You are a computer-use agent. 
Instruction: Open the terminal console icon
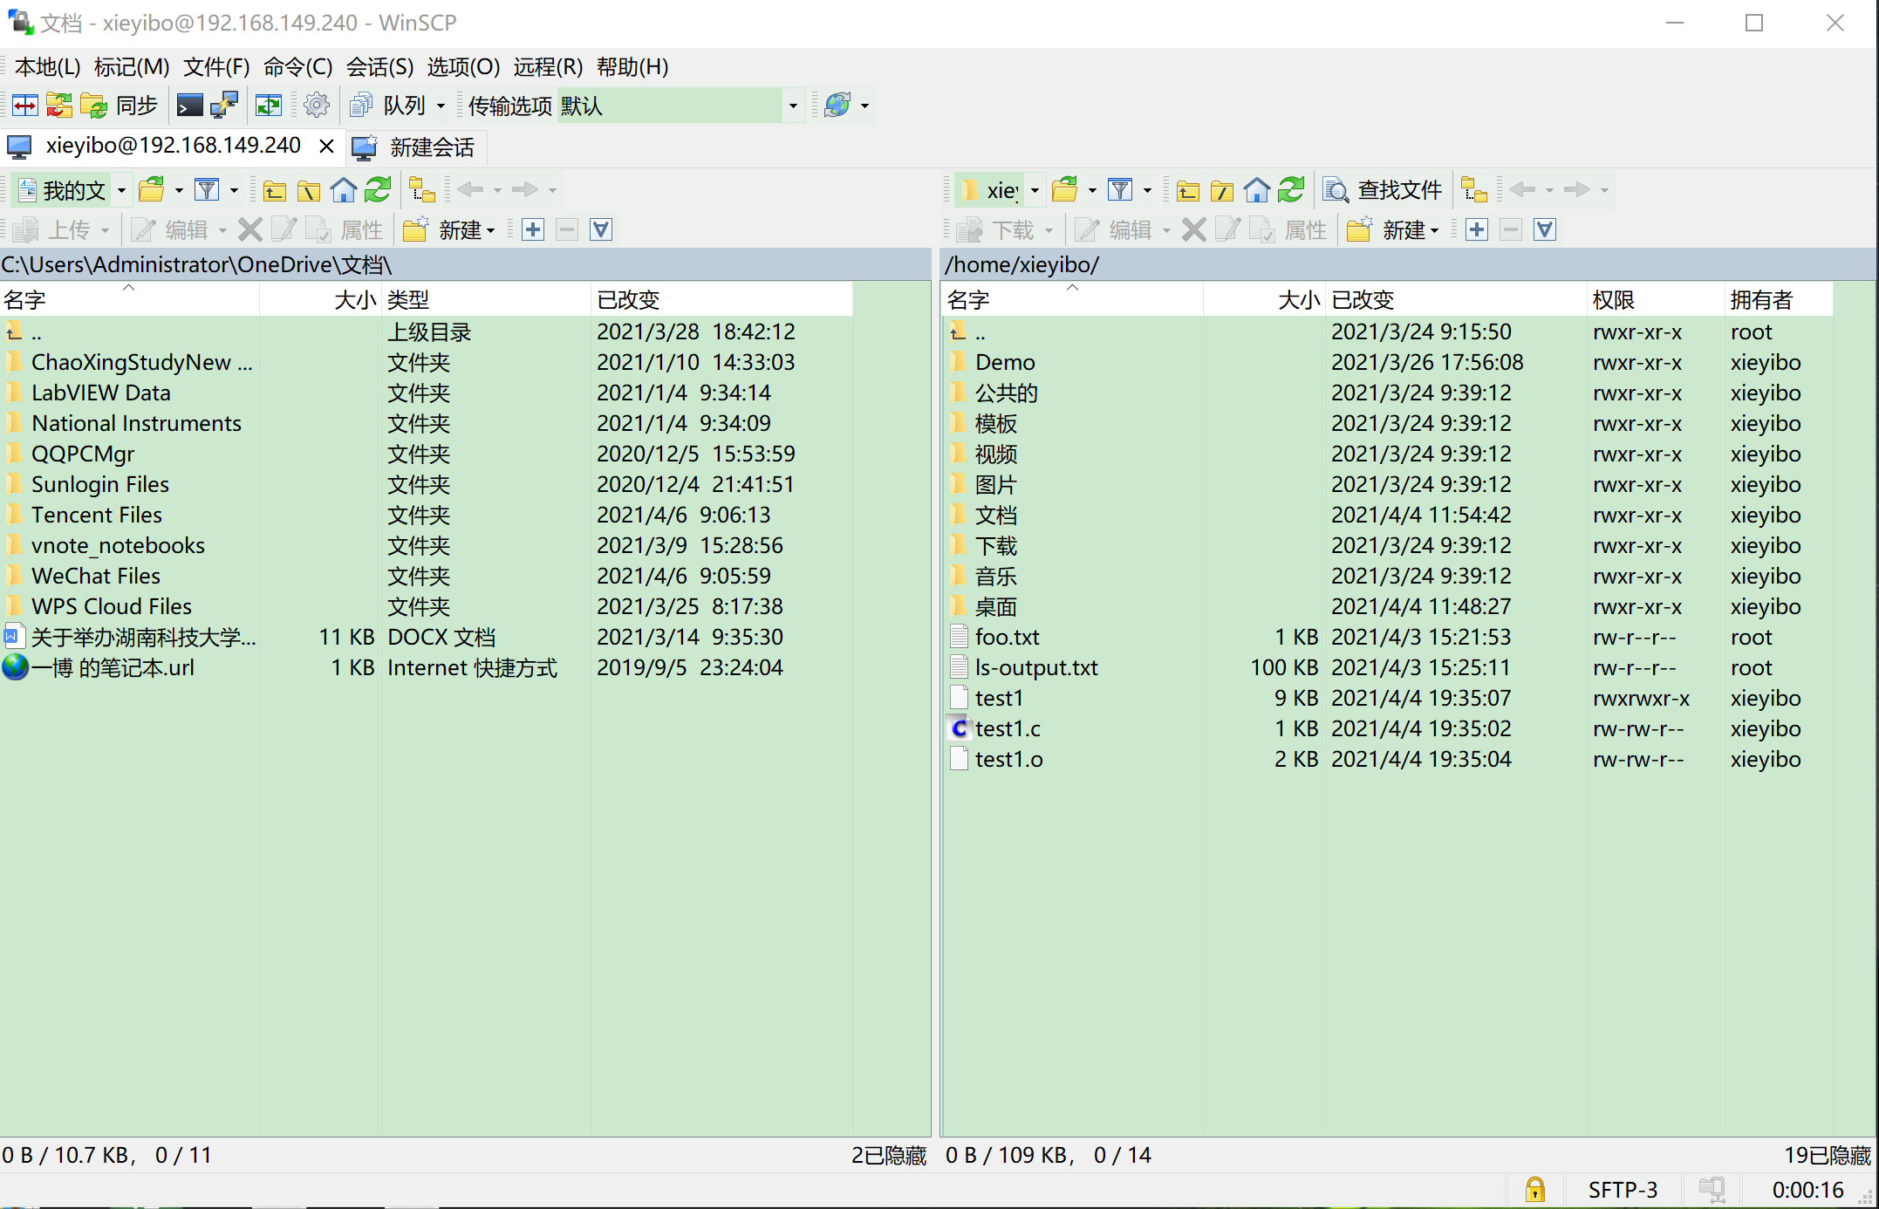click(189, 106)
